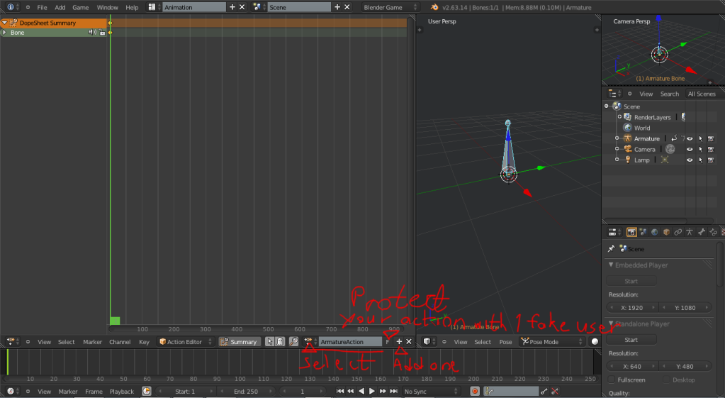Screen dimensions: 725x398
Task: Click the viewport shading sphere button
Action: coord(595,341)
